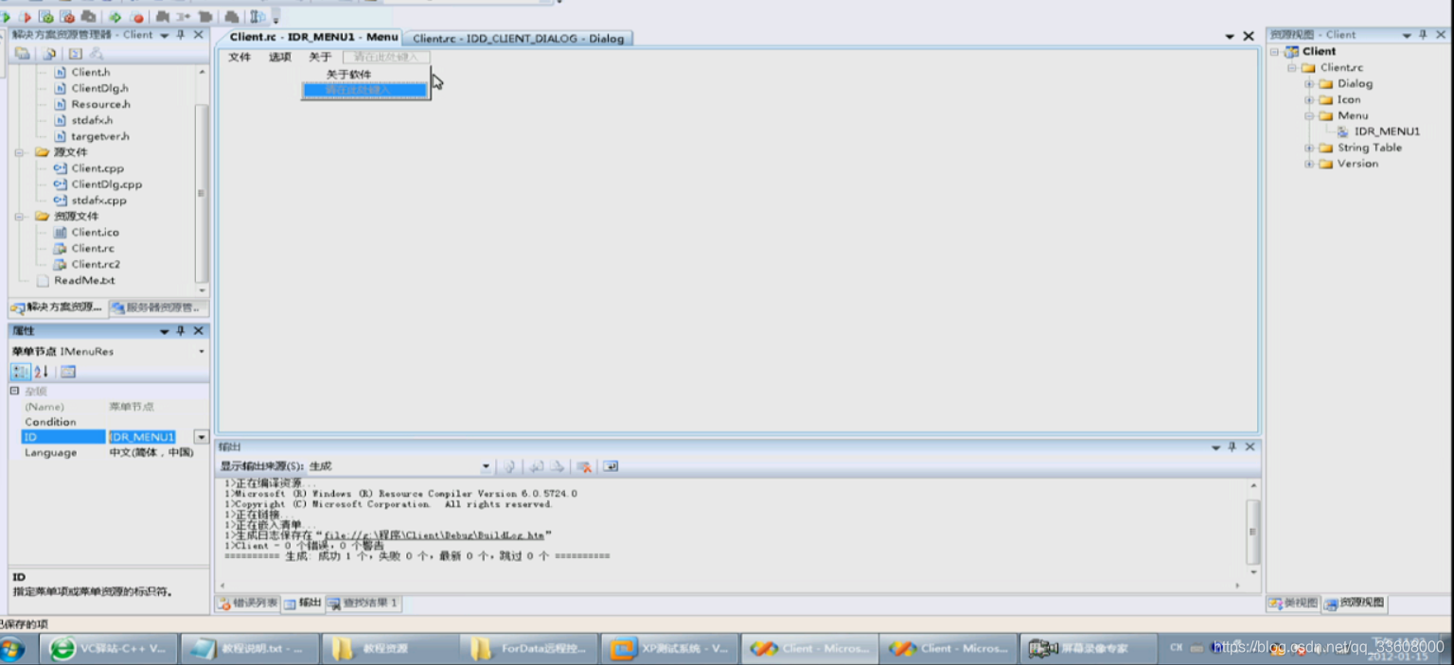Click the toolbar options arrow in top toolbar
The height and width of the screenshot is (665, 1454).
coord(276,18)
